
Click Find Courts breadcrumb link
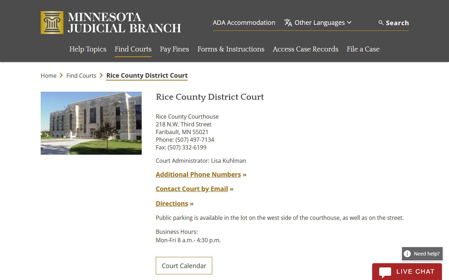(x=81, y=76)
